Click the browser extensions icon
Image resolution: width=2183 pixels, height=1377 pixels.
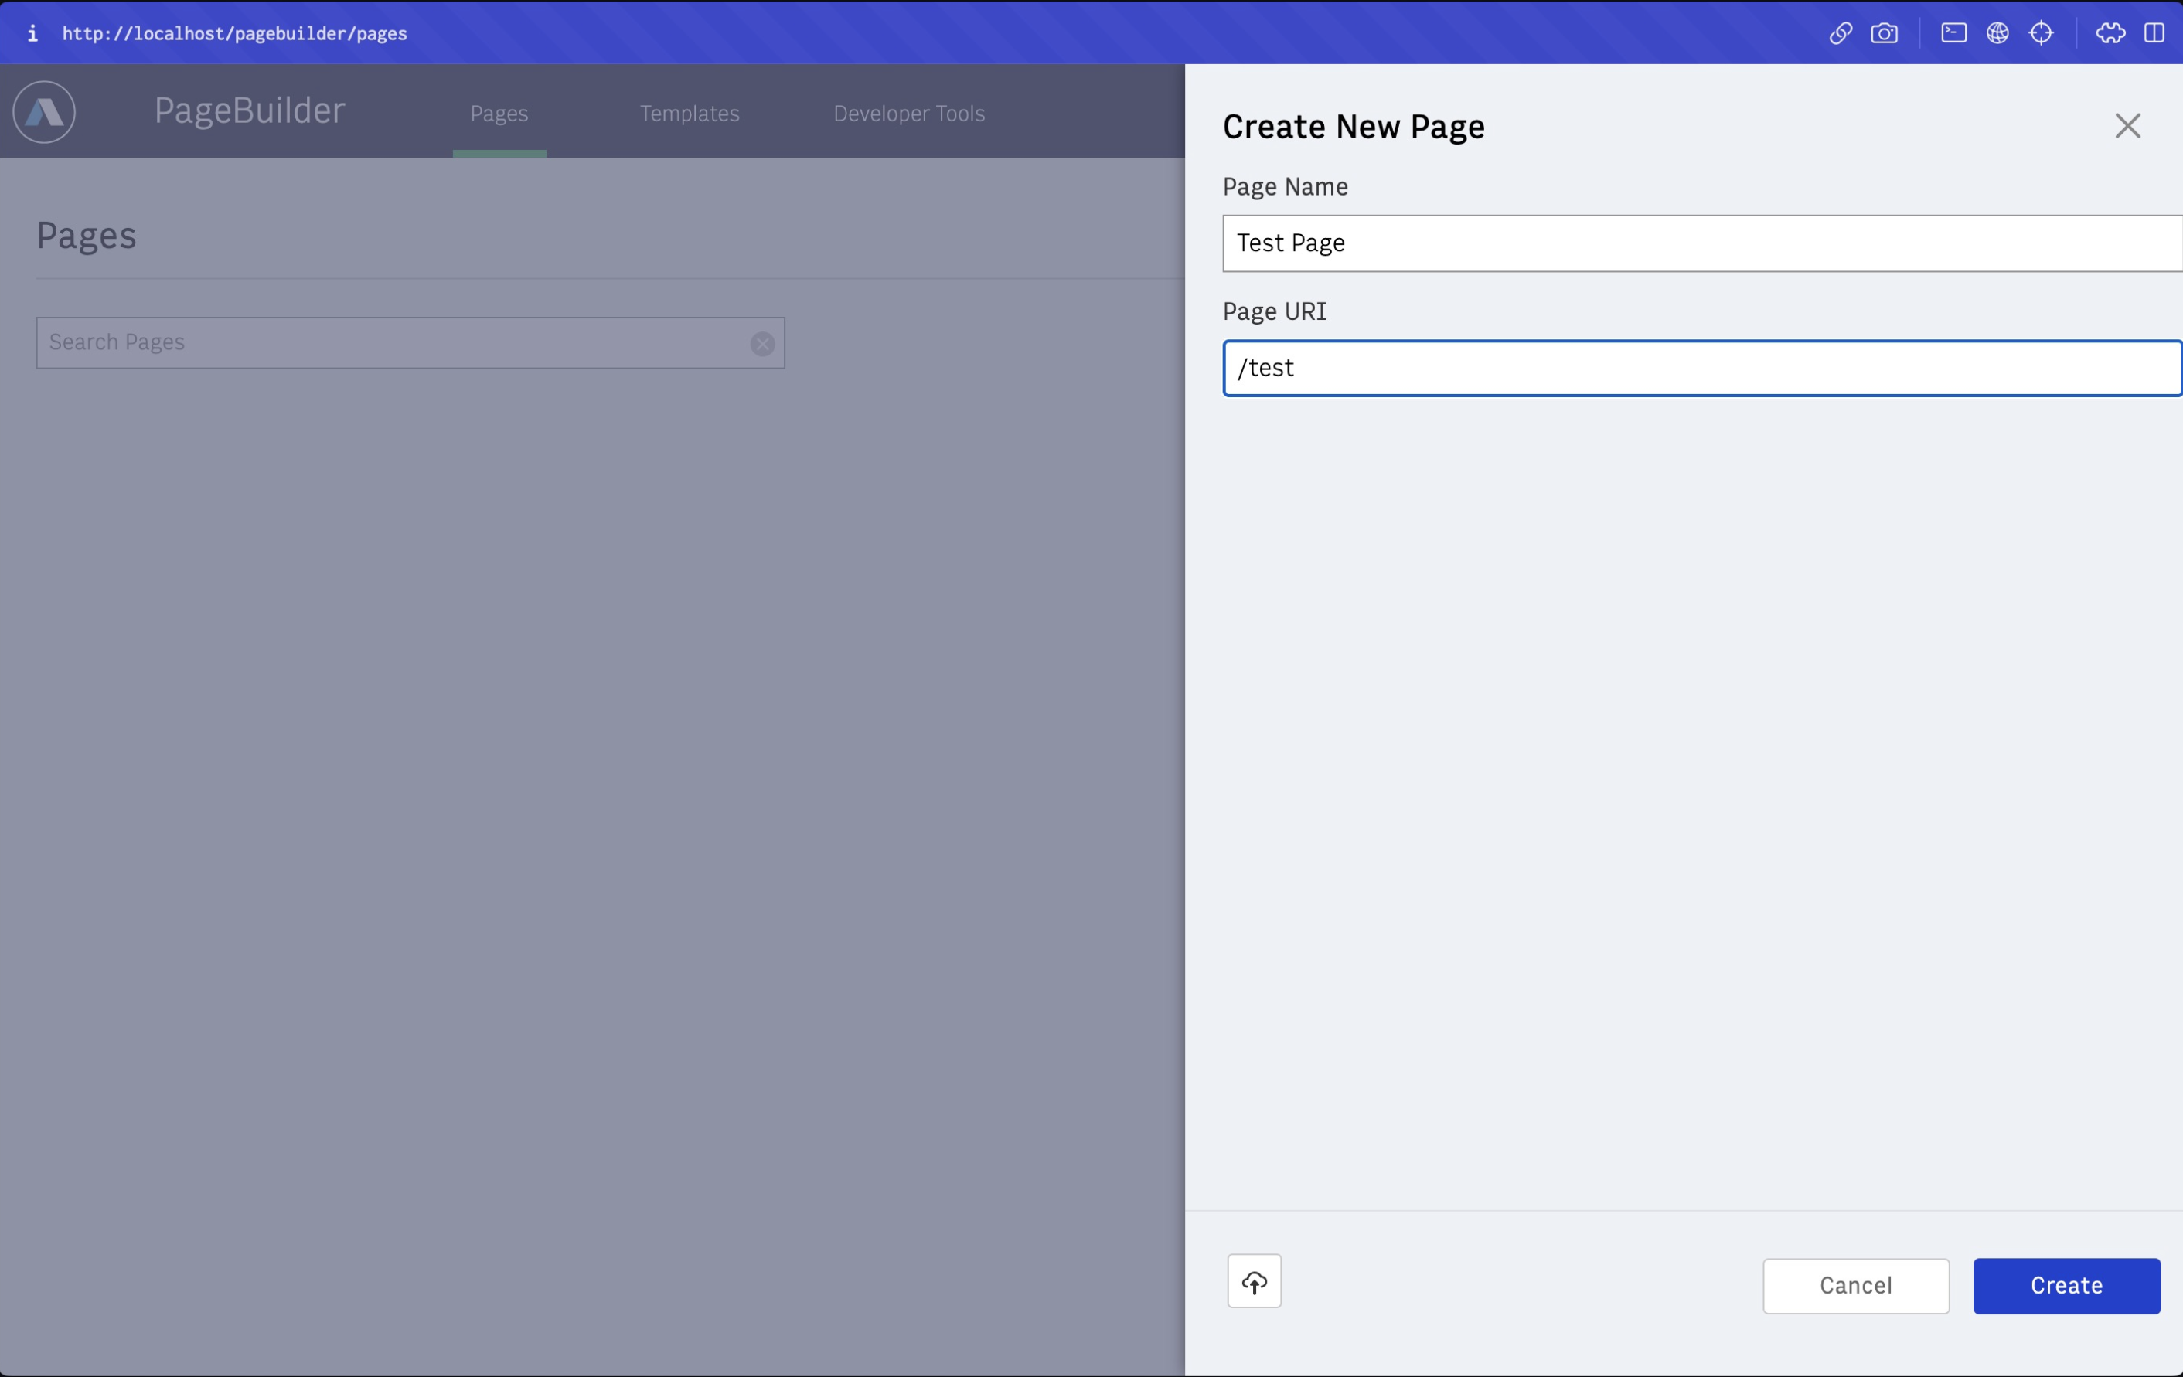click(x=2109, y=32)
